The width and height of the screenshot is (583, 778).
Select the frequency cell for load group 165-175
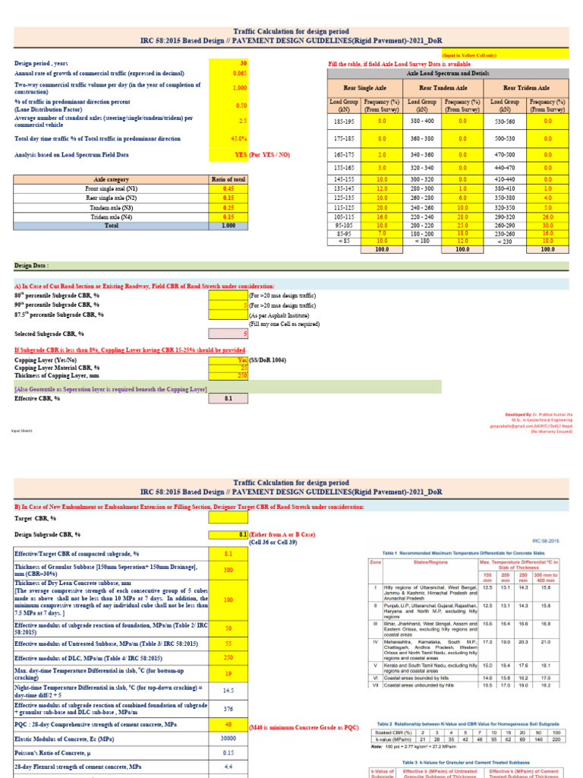(x=382, y=154)
